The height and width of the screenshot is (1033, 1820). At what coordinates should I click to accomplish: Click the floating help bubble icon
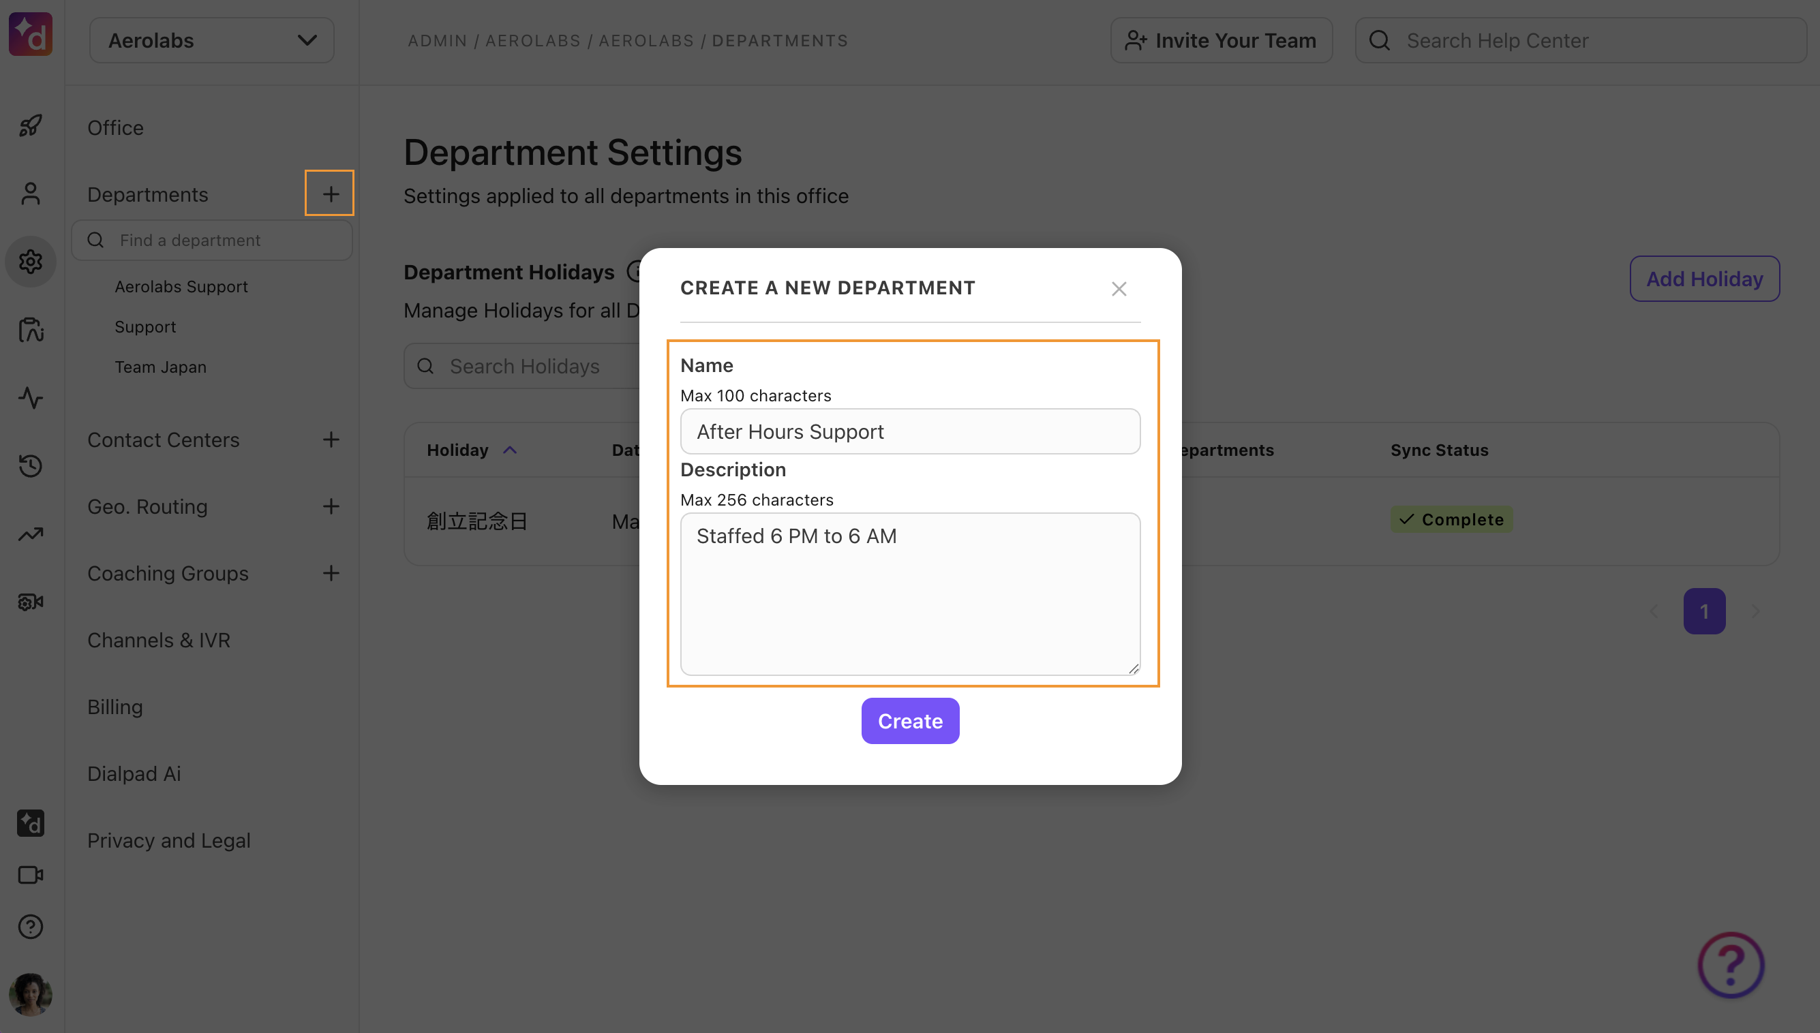(1731, 964)
